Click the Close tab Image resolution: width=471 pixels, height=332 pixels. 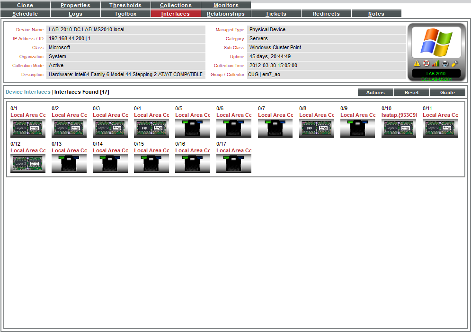(x=25, y=5)
